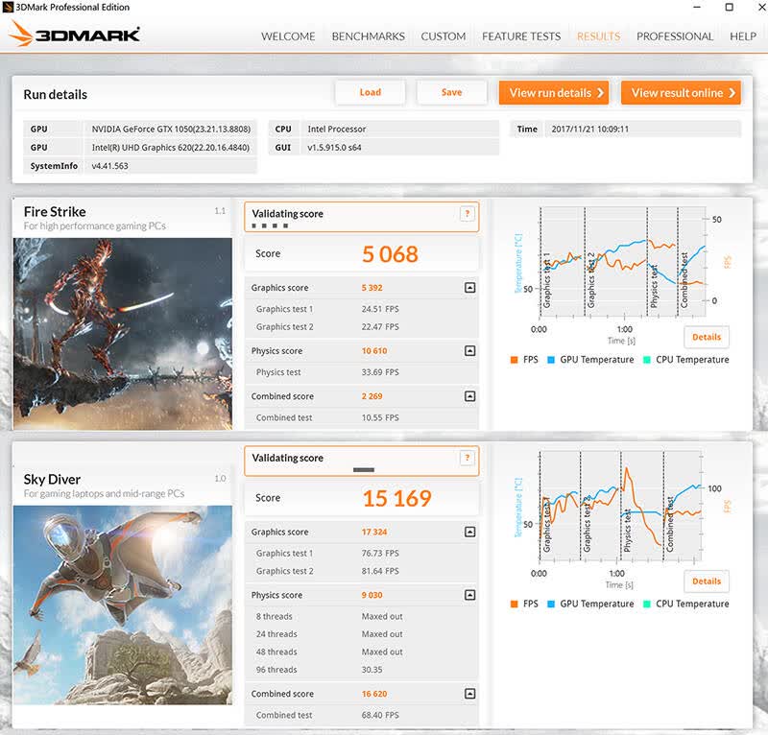
Task: Click the Save button
Action: coord(451,92)
